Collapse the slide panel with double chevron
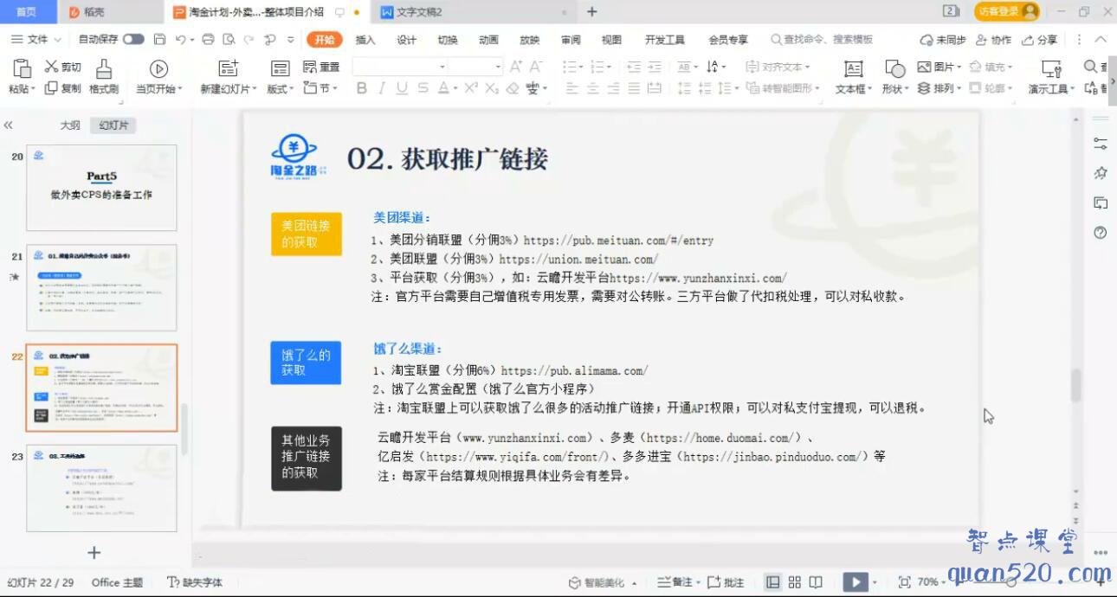Image resolution: width=1117 pixels, height=597 pixels. (8, 125)
